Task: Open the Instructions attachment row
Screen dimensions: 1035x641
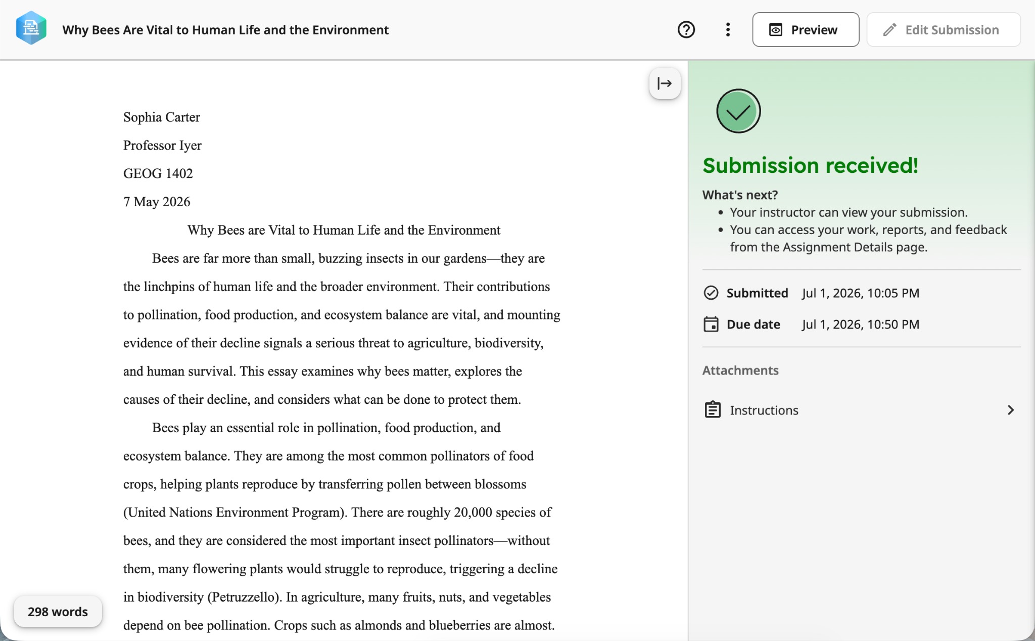Action: tap(861, 410)
